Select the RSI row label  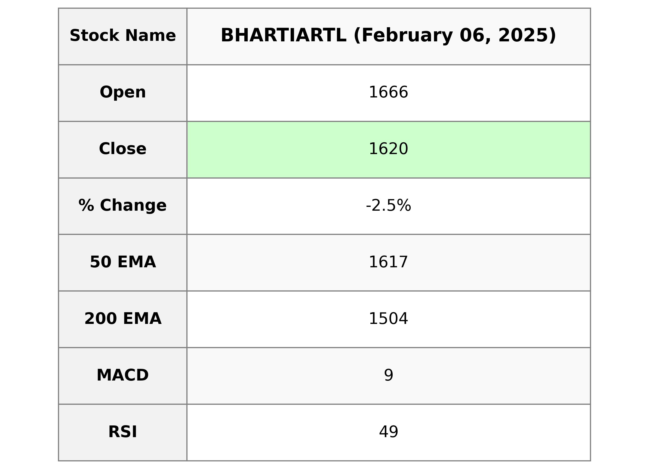122,432
